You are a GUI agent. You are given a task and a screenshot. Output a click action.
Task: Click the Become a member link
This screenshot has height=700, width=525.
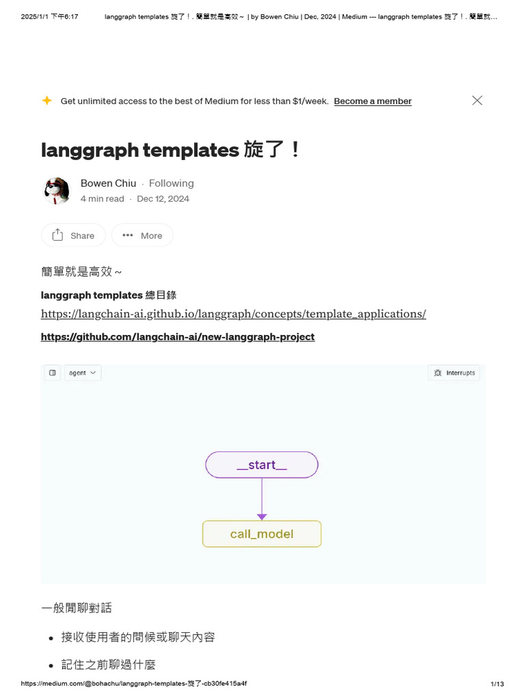click(x=373, y=101)
